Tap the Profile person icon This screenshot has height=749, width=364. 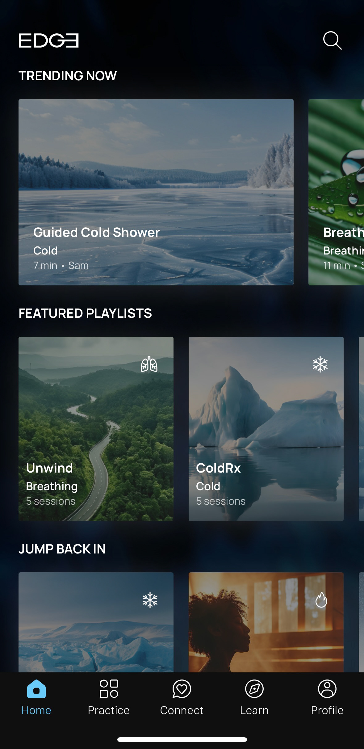pyautogui.click(x=327, y=689)
